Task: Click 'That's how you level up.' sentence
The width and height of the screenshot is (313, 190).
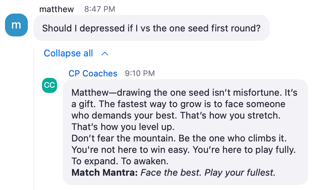Action: (x=123, y=127)
